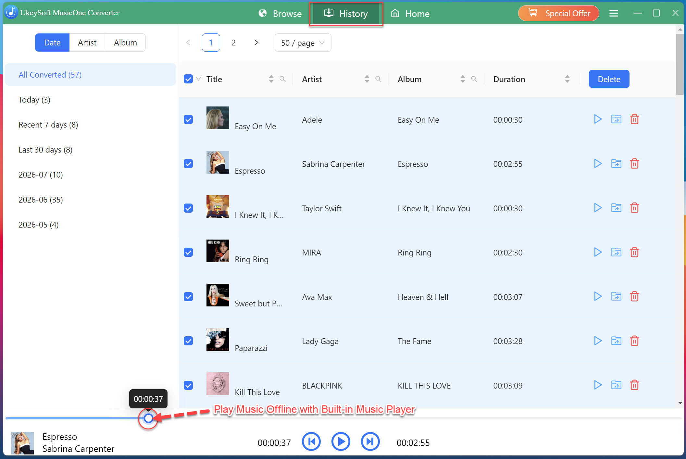Group history by Date
Screen dimensions: 686x459
point(52,43)
